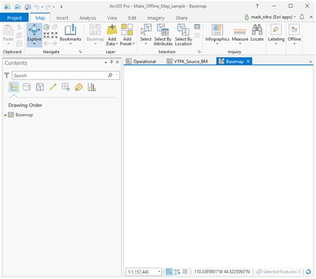
Task: Pin the Contents pane with auto-hide
Action: pos(111,62)
